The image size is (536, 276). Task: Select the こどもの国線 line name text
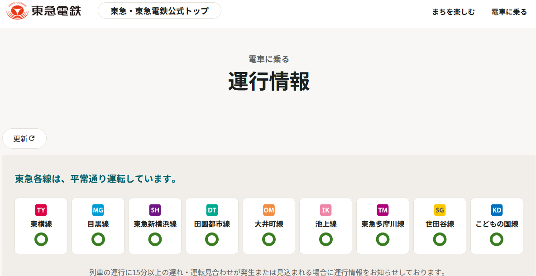497,224
